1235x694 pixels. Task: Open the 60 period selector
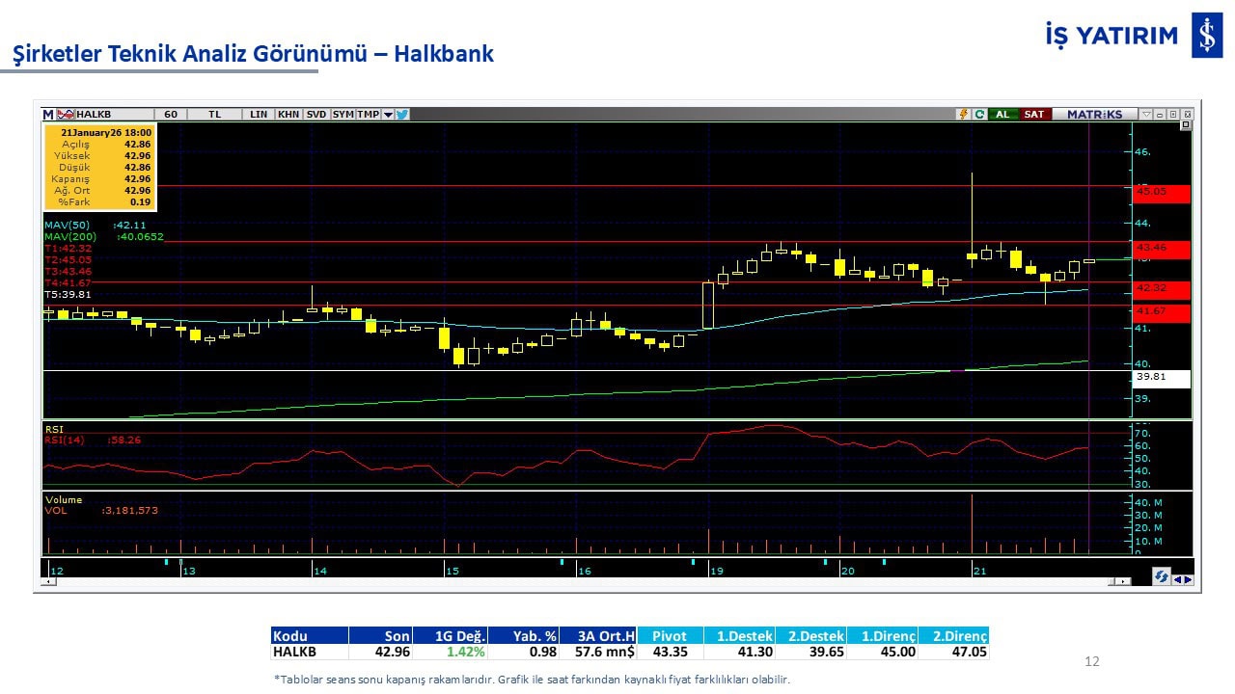coord(170,114)
